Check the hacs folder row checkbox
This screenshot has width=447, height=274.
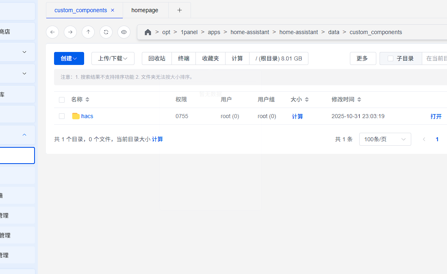[x=62, y=116]
